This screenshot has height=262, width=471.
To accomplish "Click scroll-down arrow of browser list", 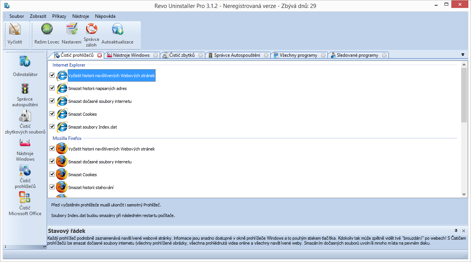I will pyautogui.click(x=465, y=194).
